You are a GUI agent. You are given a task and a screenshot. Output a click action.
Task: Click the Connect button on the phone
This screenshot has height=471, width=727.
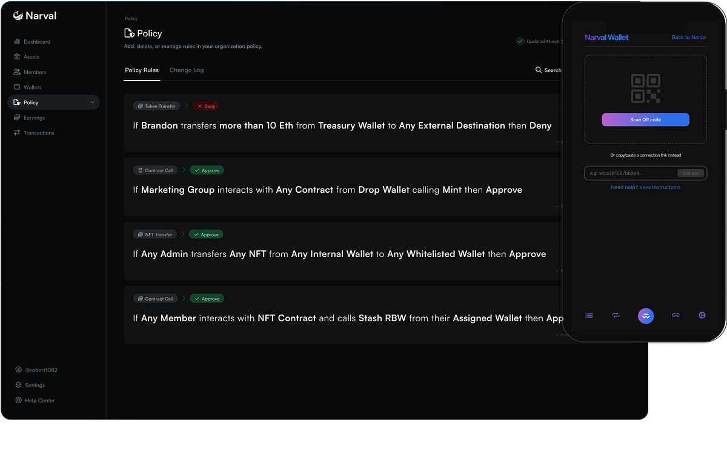pyautogui.click(x=691, y=173)
